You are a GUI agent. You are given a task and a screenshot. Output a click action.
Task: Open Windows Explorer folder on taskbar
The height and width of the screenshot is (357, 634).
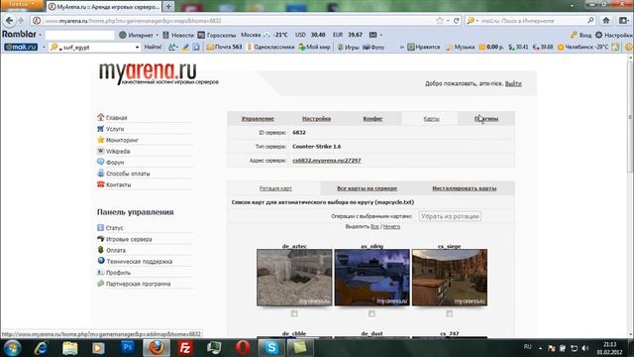pos(70,348)
